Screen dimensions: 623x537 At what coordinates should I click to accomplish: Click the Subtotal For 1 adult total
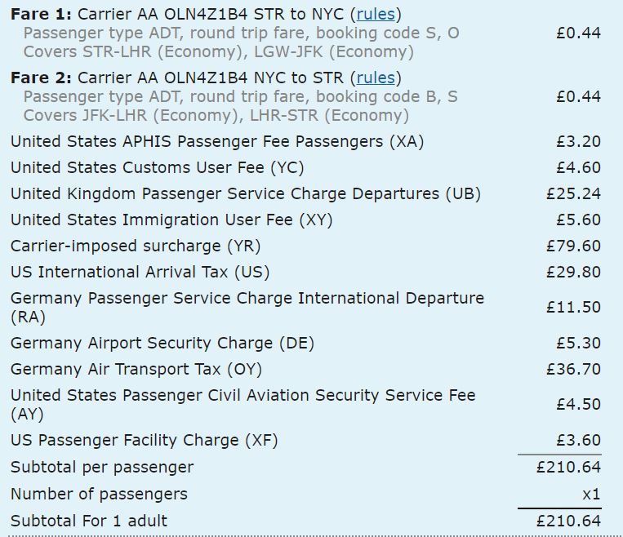pos(568,521)
